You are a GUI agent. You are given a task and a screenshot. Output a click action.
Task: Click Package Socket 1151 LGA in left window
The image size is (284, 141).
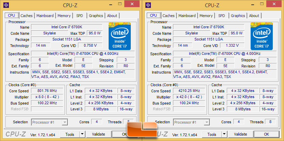point(67,39)
